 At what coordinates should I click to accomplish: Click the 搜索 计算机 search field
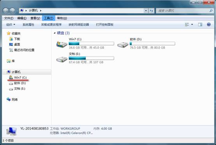pos(183,11)
